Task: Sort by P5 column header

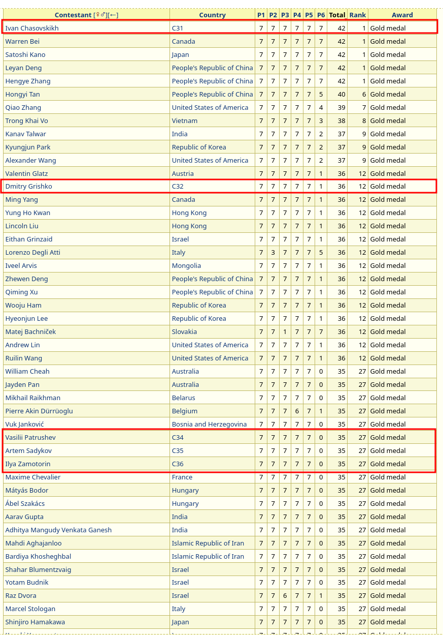Action: pos(309,15)
